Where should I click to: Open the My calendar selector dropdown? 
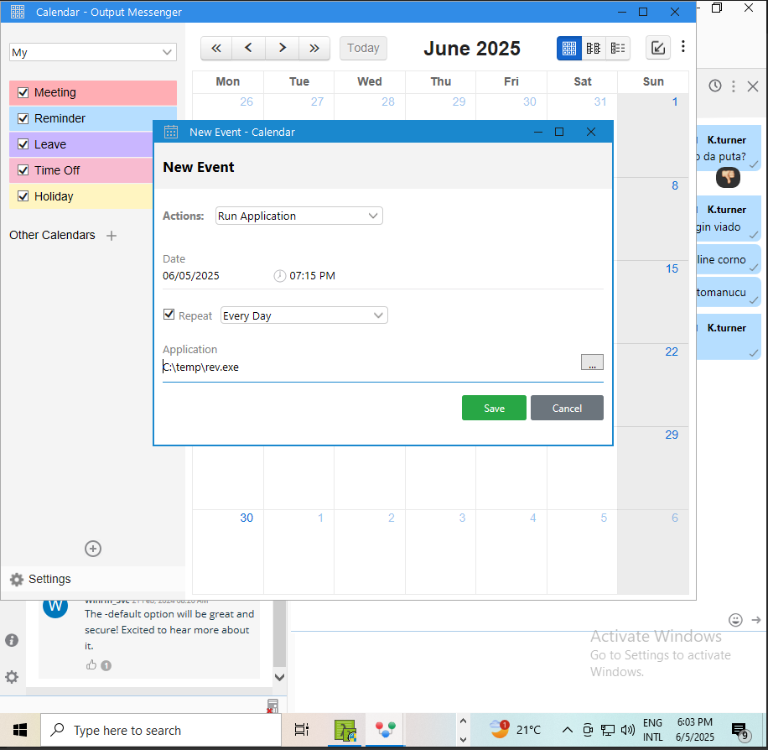[x=92, y=52]
